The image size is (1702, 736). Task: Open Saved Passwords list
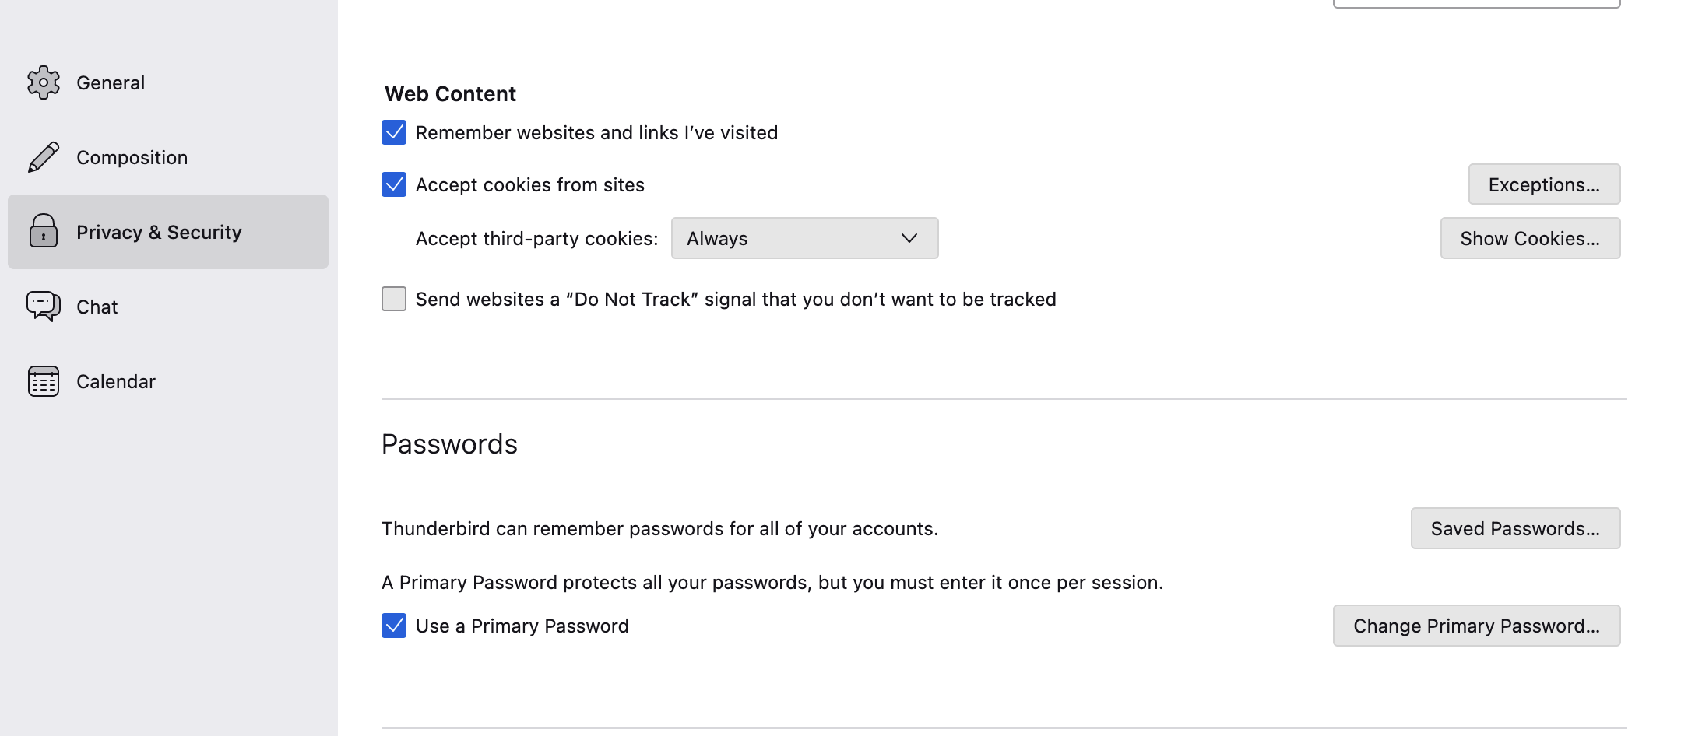(x=1515, y=528)
